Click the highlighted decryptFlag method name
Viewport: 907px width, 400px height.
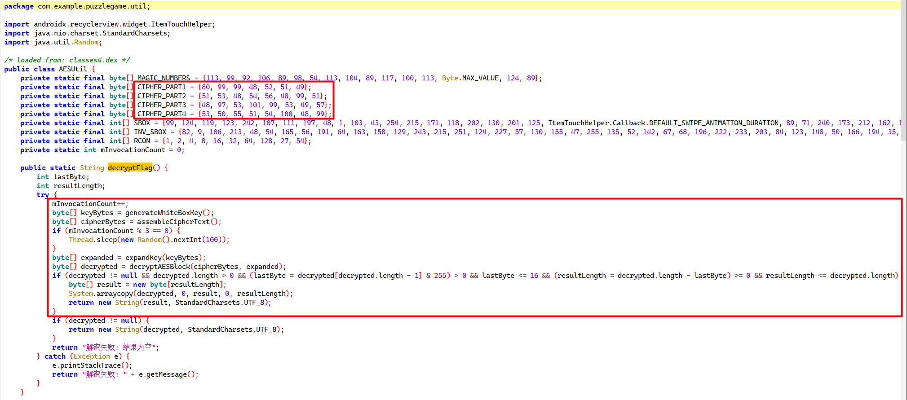130,168
